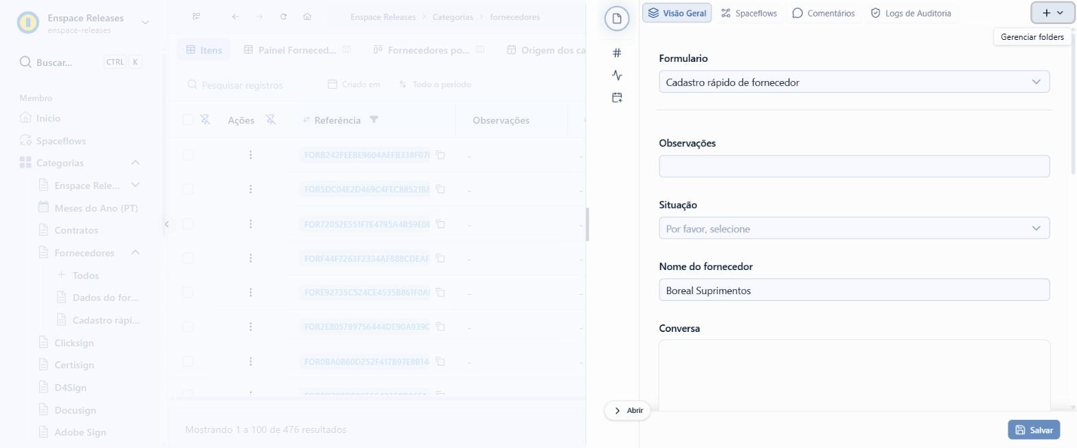
Task: Click the filter icon beside Referência
Action: point(374,120)
